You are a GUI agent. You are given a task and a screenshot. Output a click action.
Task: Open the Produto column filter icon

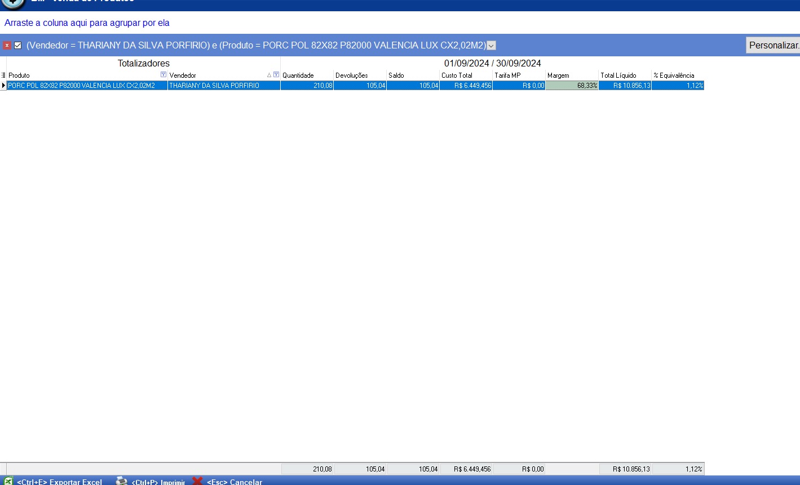[x=163, y=75]
